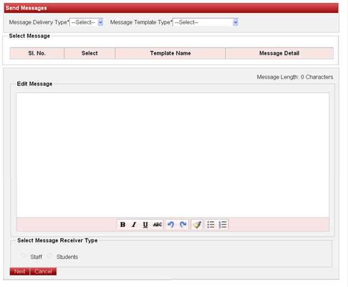Insert a bulleted list
Viewport: 348px width, 287px height.
tap(211, 225)
